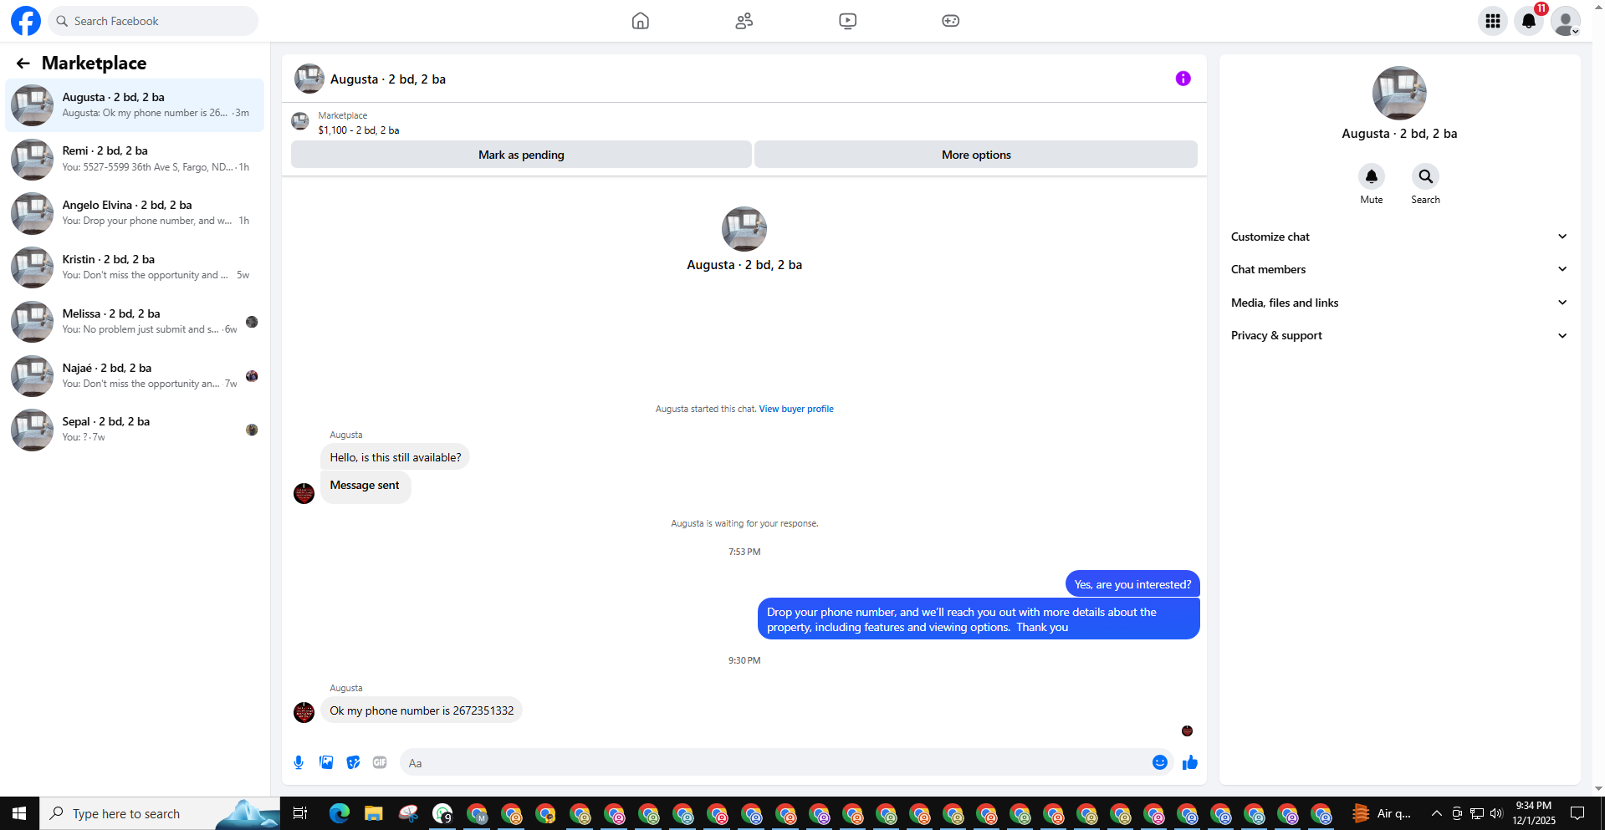
Task: Click the Marketplace heading in the sidebar
Action: click(95, 64)
